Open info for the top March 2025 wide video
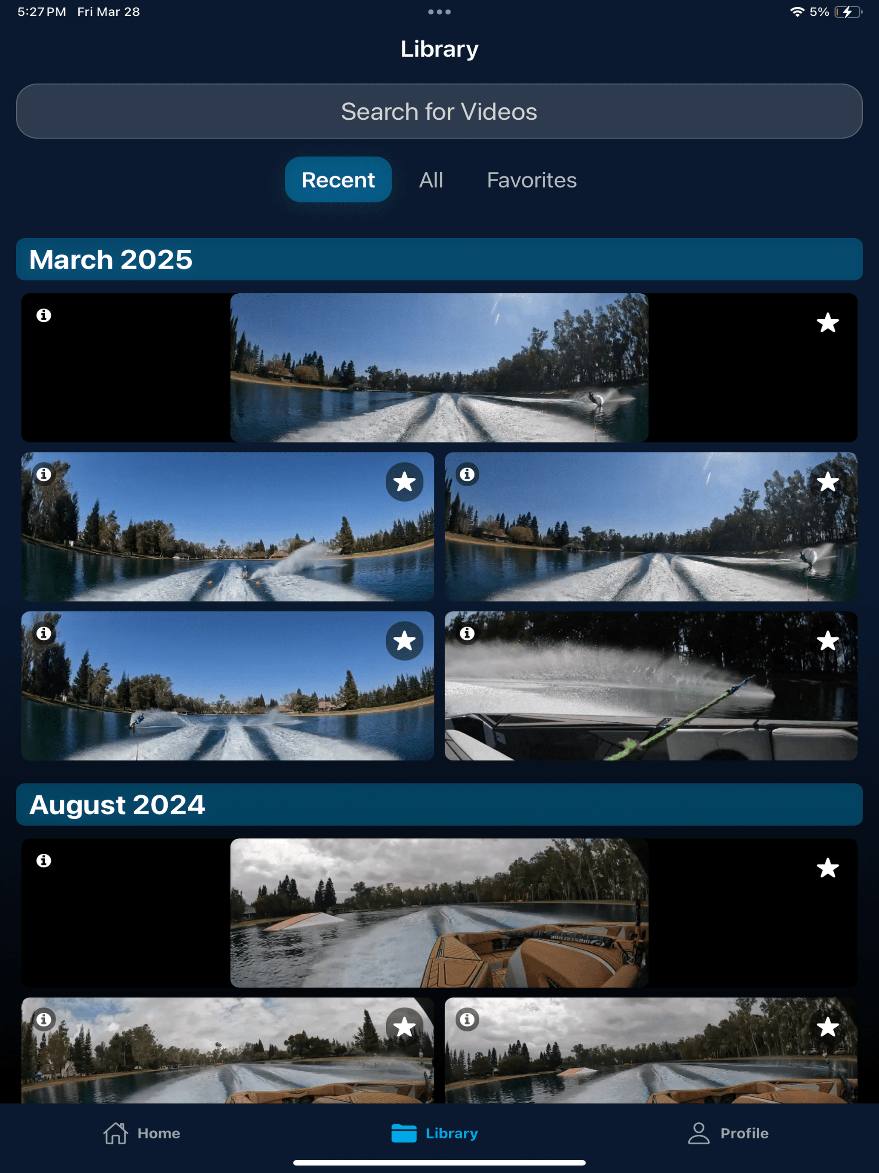 [x=44, y=315]
